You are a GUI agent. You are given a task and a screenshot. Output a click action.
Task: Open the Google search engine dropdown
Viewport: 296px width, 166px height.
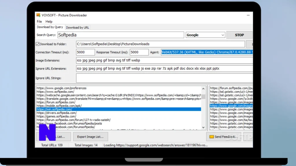pyautogui.click(x=206, y=35)
